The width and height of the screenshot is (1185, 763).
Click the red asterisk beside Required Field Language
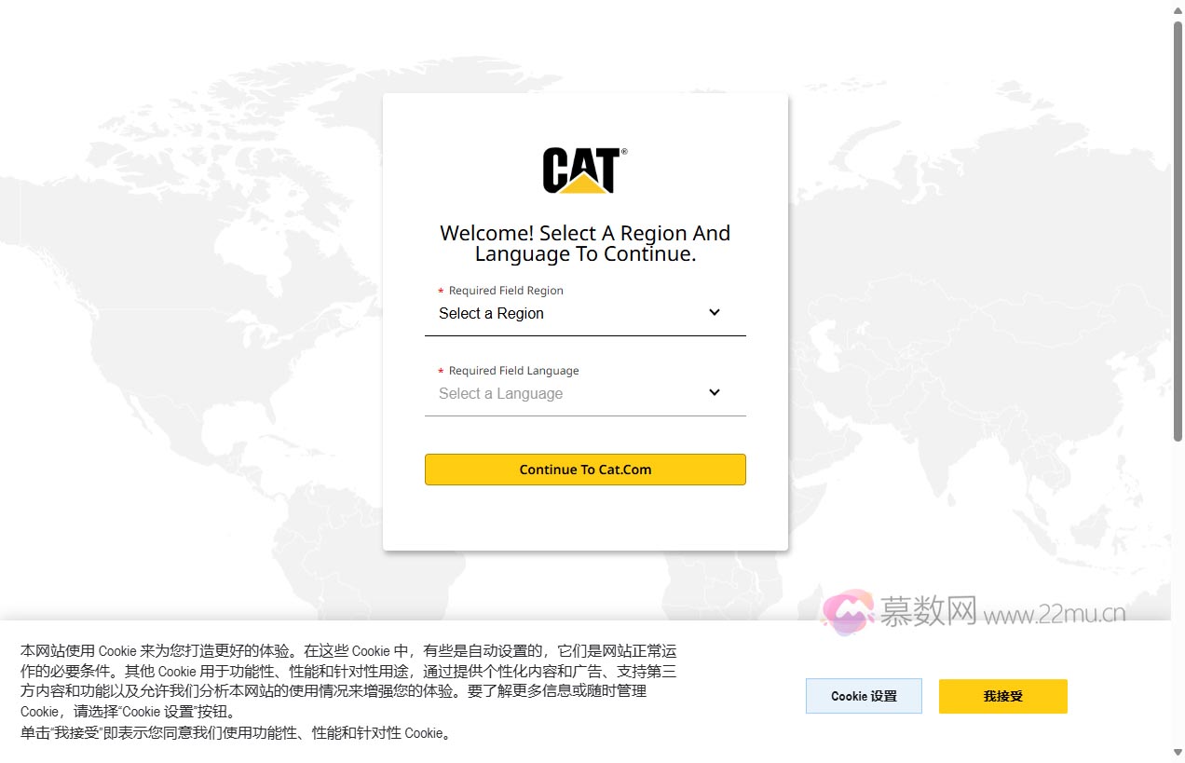click(x=439, y=370)
